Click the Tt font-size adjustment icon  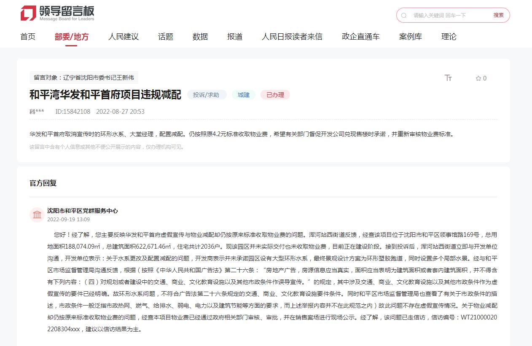point(448,78)
